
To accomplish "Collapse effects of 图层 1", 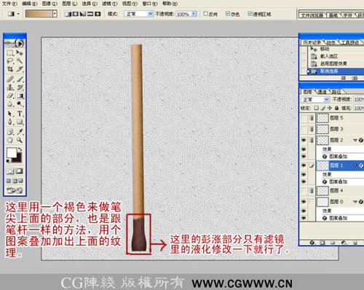I will click(355, 165).
